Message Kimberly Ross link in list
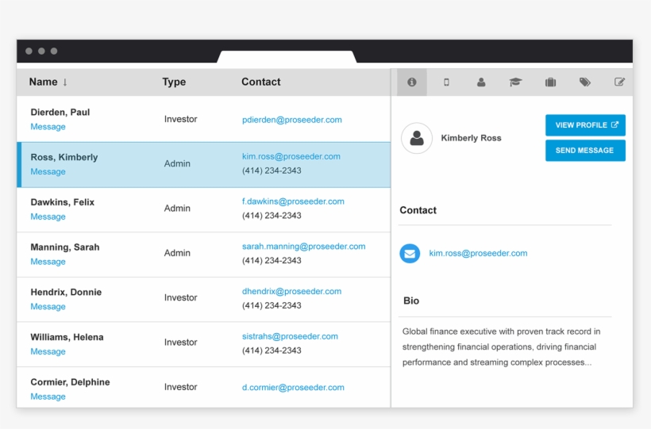The height and width of the screenshot is (429, 651). coord(48,171)
